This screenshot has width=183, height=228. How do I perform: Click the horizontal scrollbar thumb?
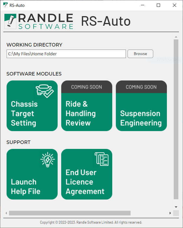pos(70,213)
